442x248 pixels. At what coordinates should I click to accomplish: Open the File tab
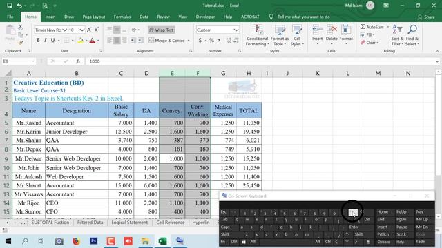[x=10, y=17]
